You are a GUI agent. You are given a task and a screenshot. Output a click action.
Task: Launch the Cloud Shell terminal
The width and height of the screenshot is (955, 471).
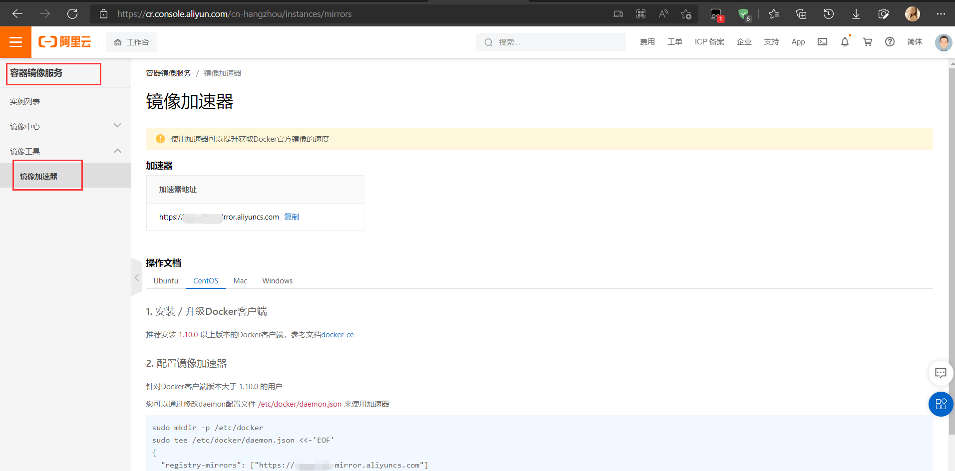click(822, 42)
